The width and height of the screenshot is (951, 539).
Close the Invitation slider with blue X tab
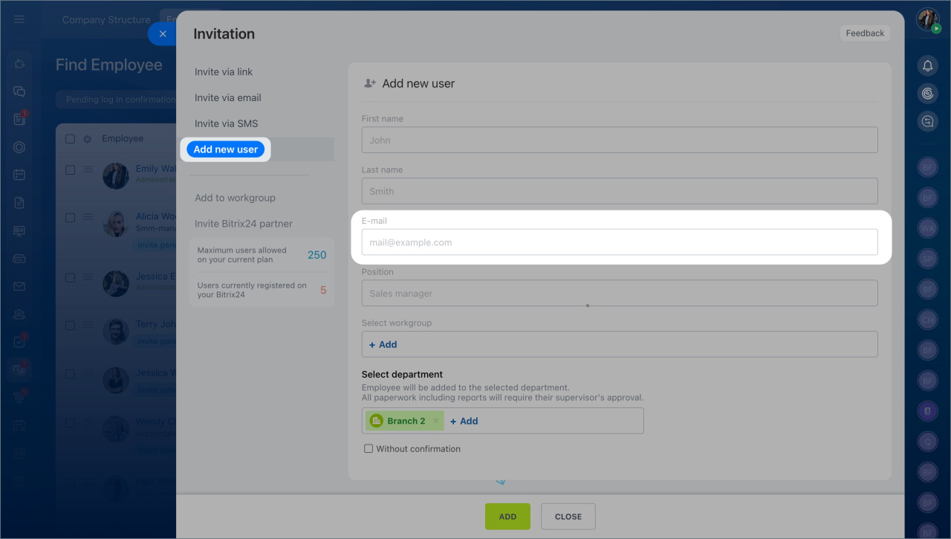(163, 33)
